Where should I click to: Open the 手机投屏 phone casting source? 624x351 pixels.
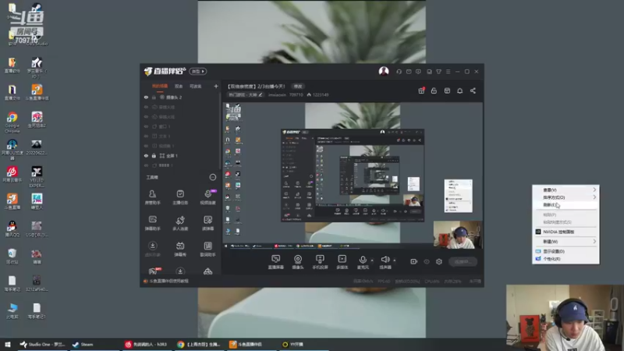pos(320,262)
